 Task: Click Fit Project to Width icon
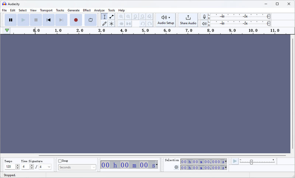[142, 17]
